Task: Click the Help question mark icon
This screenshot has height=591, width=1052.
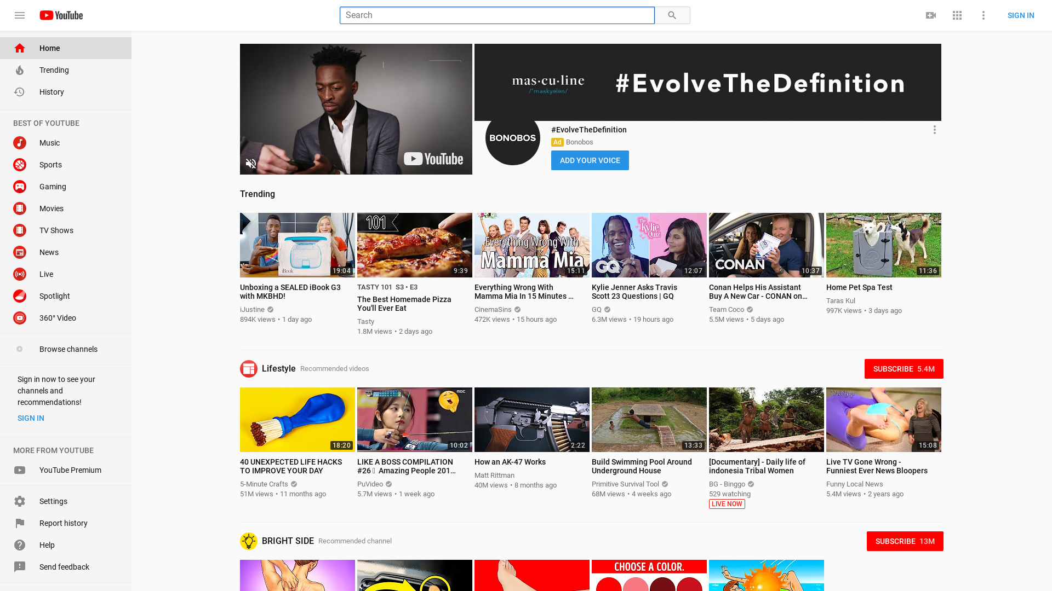Action: tap(20, 545)
